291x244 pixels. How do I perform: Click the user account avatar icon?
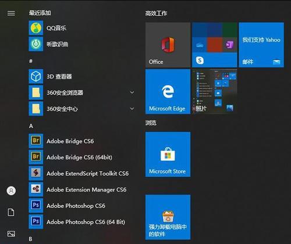[x=11, y=191]
